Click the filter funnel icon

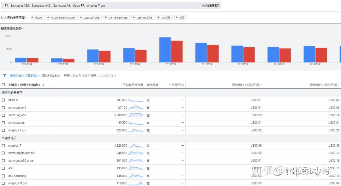tap(4, 76)
